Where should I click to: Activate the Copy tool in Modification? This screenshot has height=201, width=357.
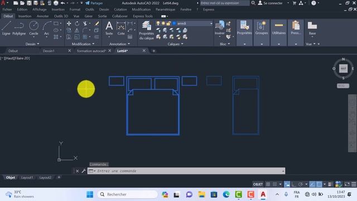point(69,30)
